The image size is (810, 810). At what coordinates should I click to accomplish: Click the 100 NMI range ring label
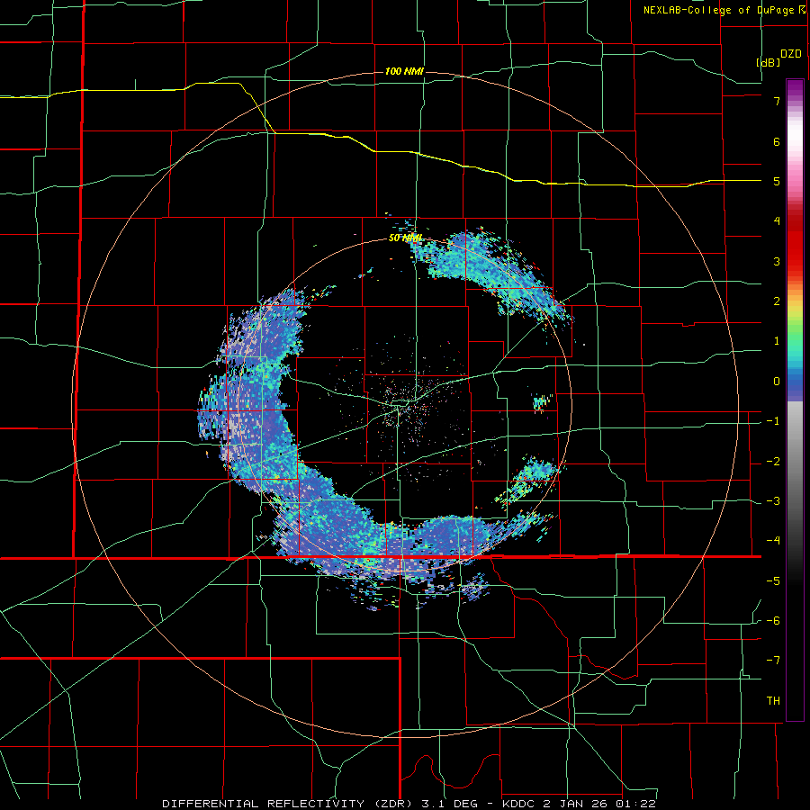[404, 71]
